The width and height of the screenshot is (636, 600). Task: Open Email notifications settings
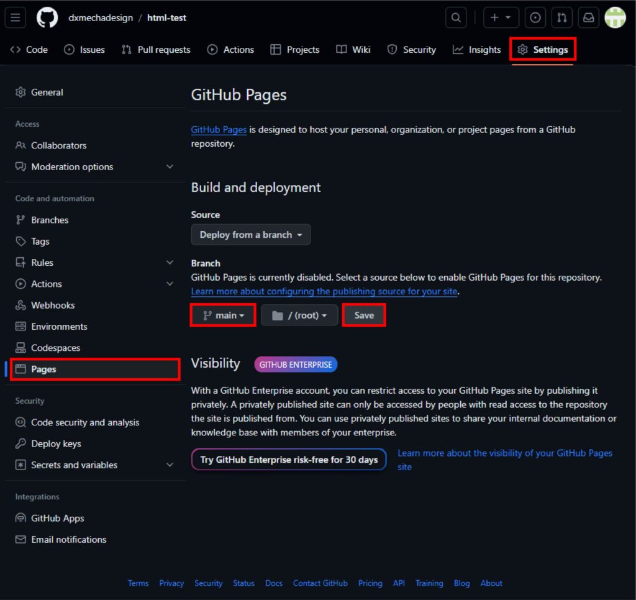pos(95,540)
